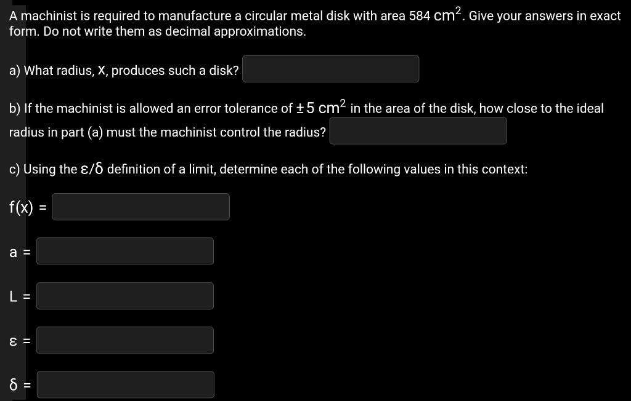
Task: Click the machinist problem title line
Action: tap(308, 15)
